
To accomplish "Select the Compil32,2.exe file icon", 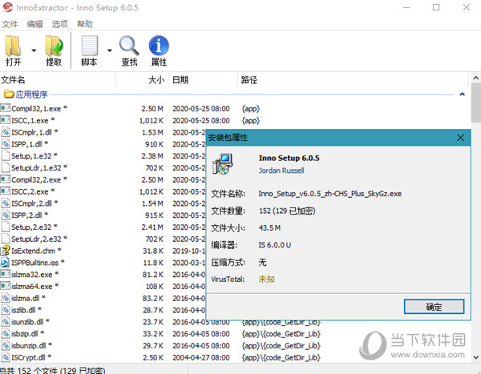I will pyautogui.click(x=6, y=179).
